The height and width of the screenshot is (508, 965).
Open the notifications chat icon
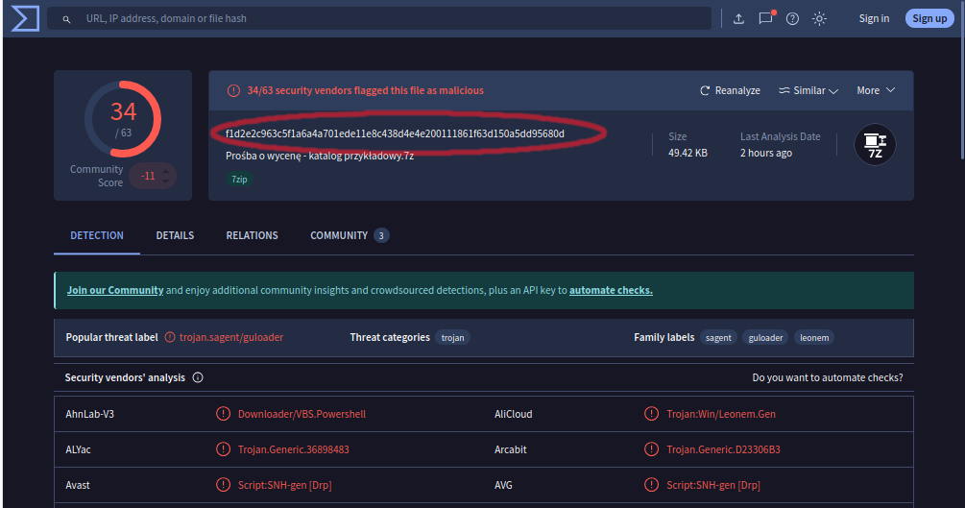[765, 18]
